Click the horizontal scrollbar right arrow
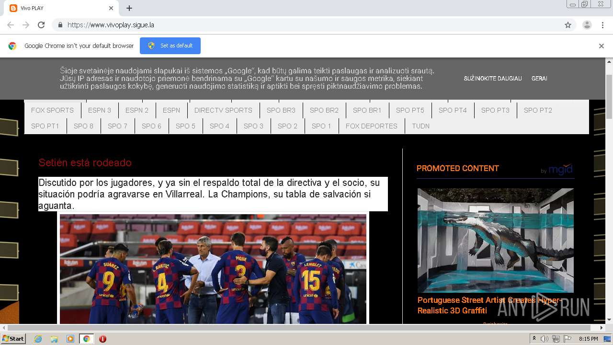613x345 pixels. coord(602,328)
